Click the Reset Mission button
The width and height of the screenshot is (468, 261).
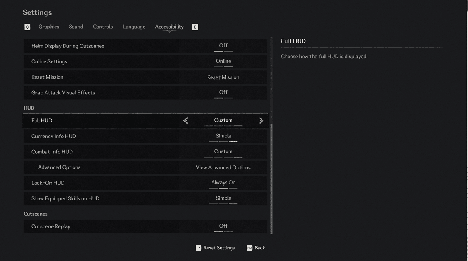click(x=223, y=77)
